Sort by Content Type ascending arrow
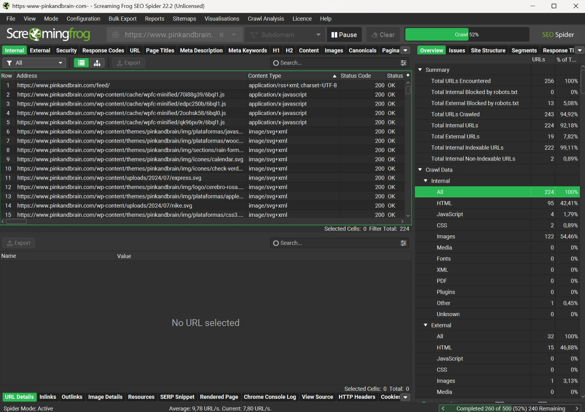 pyautogui.click(x=334, y=76)
